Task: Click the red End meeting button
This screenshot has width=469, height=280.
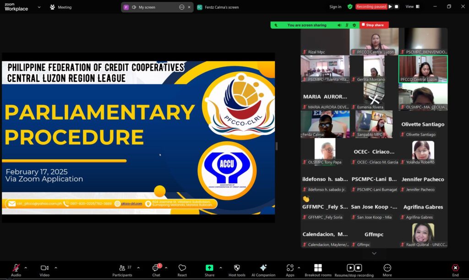Action: (455, 270)
